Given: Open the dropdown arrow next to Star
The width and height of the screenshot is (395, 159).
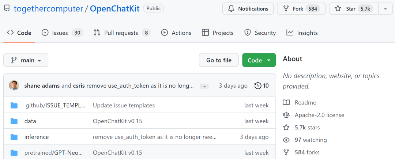Looking at the screenshot, I should (385, 8).
